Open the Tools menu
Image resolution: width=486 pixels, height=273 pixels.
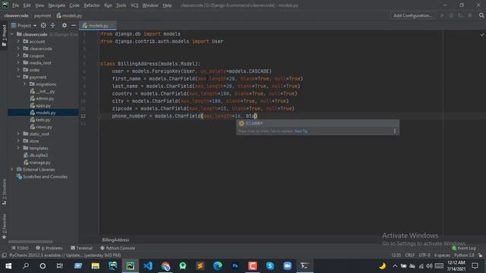pyautogui.click(x=121, y=5)
